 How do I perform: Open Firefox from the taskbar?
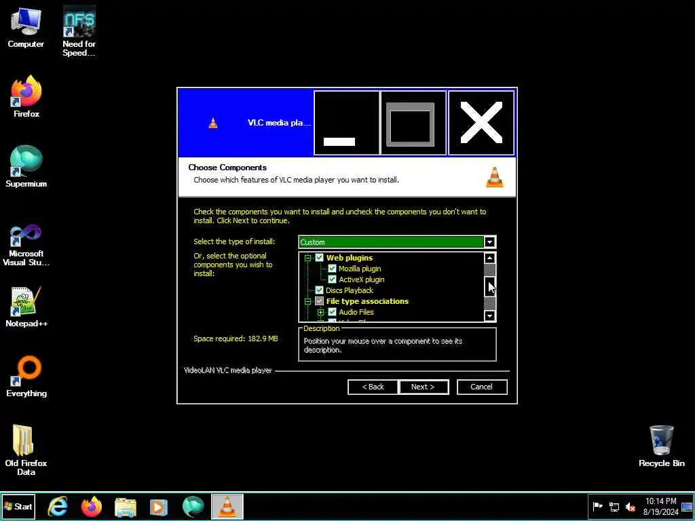click(92, 507)
